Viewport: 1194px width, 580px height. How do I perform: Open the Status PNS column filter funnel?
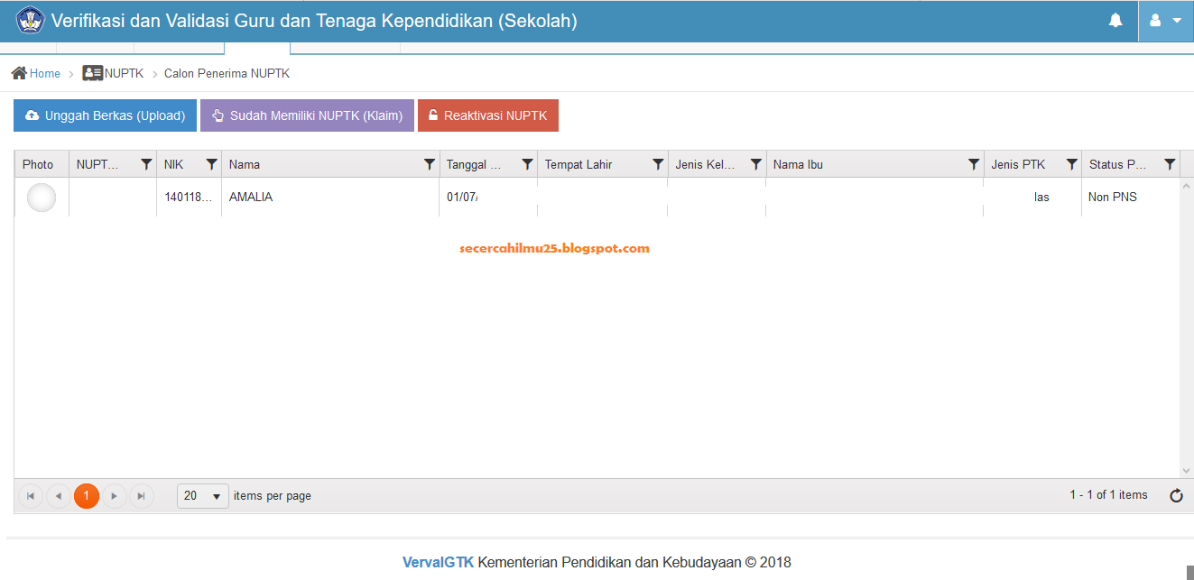coord(1171,164)
